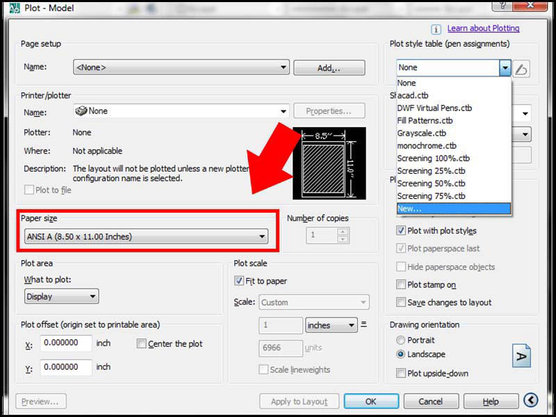Enable Plot stamp on
556x417 pixels.
tap(400, 284)
